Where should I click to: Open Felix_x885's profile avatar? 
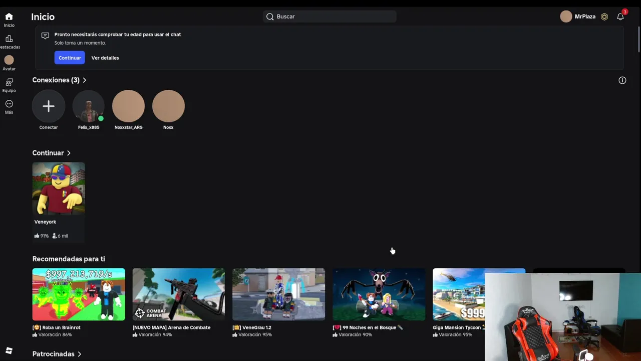click(x=89, y=106)
